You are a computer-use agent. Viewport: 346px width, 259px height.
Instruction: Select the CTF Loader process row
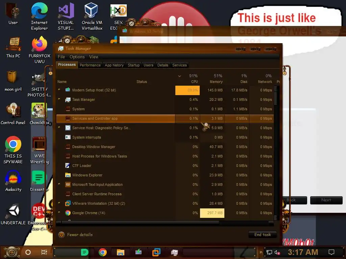pos(165,166)
